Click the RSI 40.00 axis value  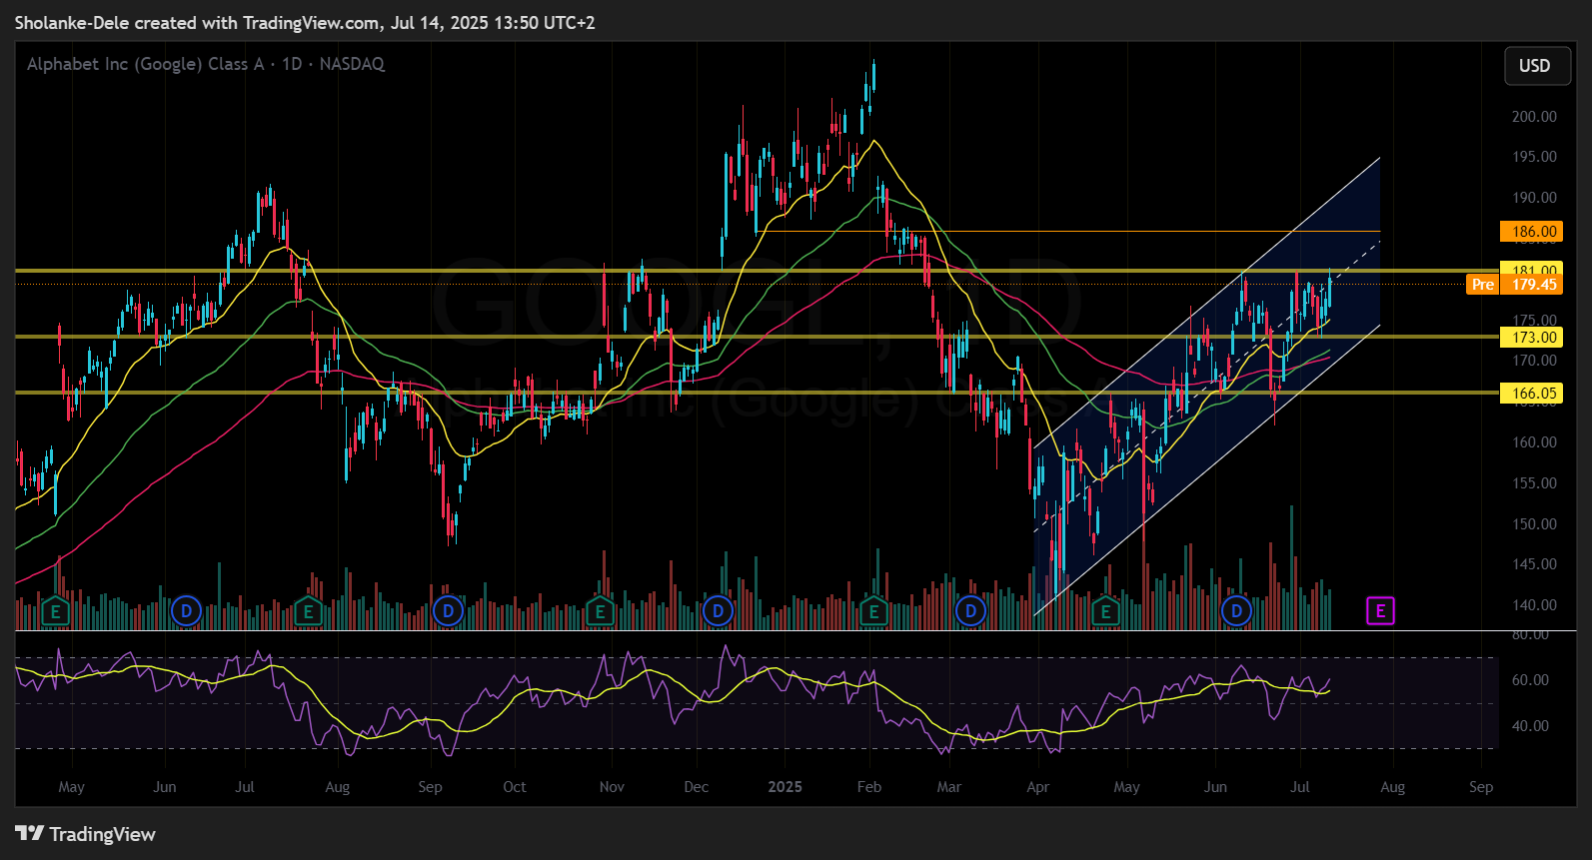coord(1530,726)
